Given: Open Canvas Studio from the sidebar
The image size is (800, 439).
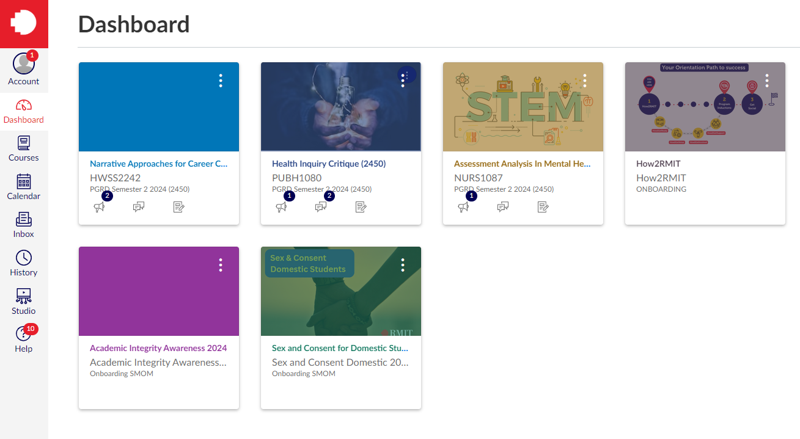Looking at the screenshot, I should point(24,302).
